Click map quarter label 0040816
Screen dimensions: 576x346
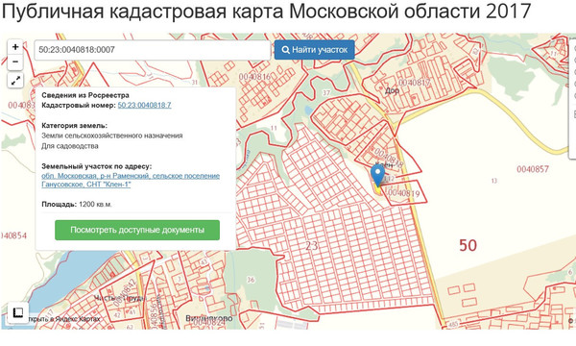254,77
